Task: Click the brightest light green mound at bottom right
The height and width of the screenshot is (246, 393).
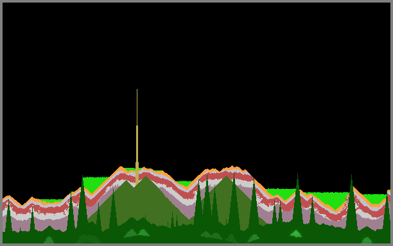Action: (296, 233)
